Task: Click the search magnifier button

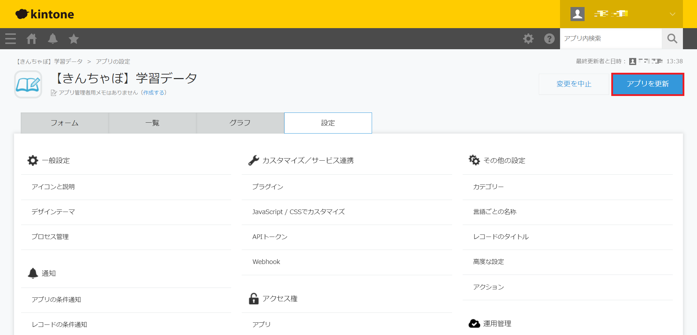Action: tap(672, 39)
